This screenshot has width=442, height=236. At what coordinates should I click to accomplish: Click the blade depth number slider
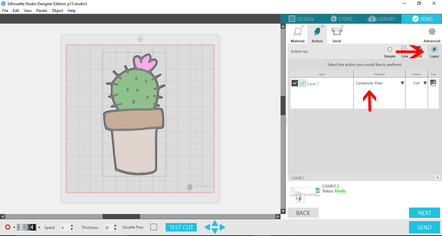coord(27,227)
